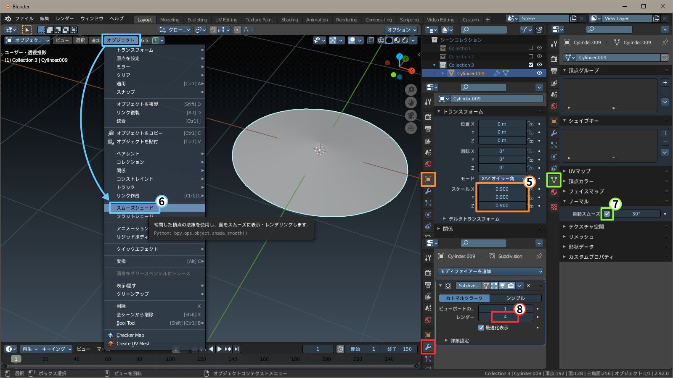The height and width of the screenshot is (378, 673).
Task: Choose フラットシェード from the Object menu
Action: 155,216
